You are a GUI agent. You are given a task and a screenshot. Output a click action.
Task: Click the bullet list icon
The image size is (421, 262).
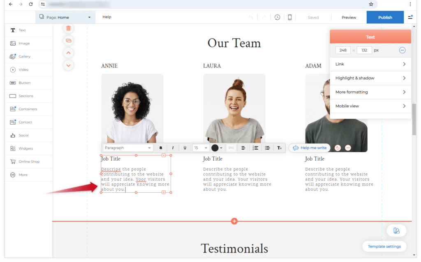[267, 148]
